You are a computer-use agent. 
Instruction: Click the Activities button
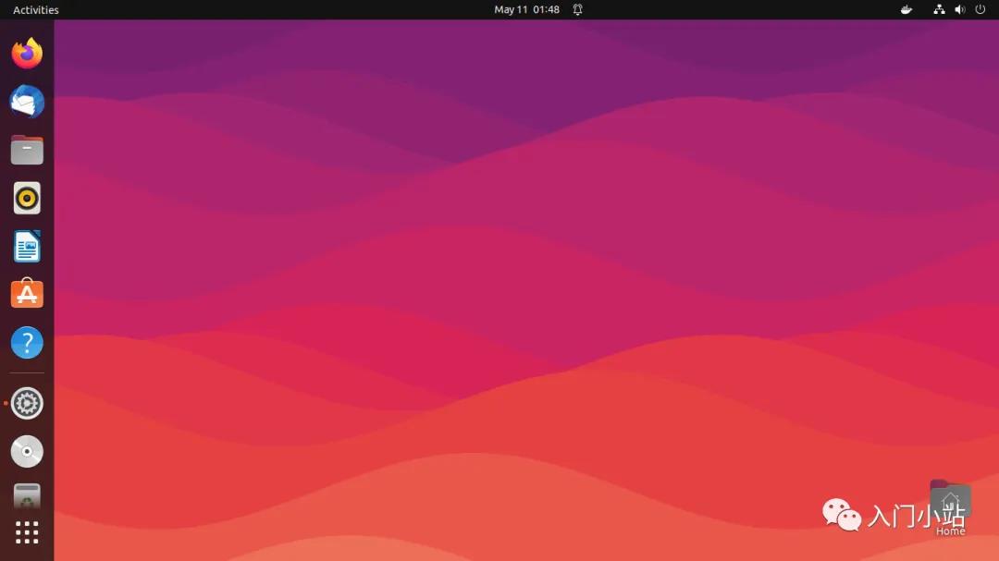tap(36, 10)
